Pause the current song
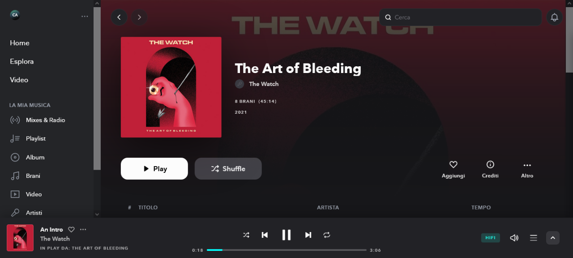 [x=286, y=235]
